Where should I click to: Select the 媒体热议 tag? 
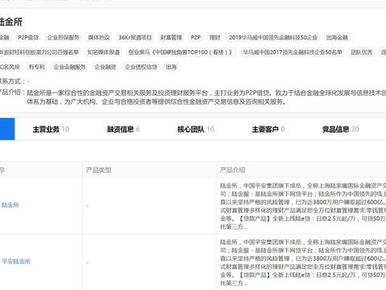(x=99, y=38)
